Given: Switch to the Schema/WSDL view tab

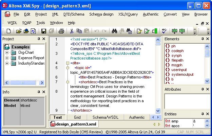Looking at the screenshot, I should coord(105,117).
